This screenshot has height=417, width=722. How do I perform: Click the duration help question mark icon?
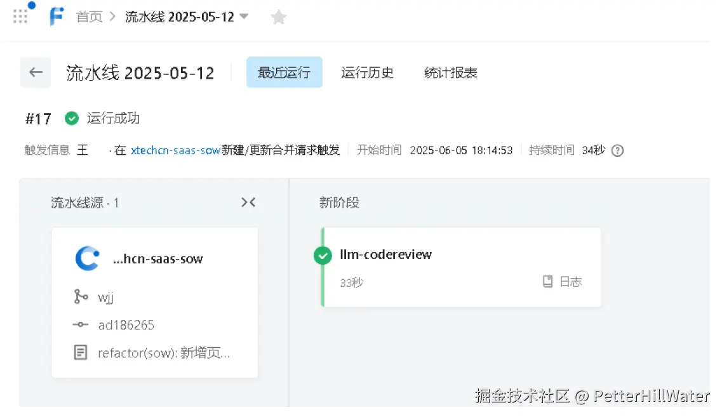(617, 150)
